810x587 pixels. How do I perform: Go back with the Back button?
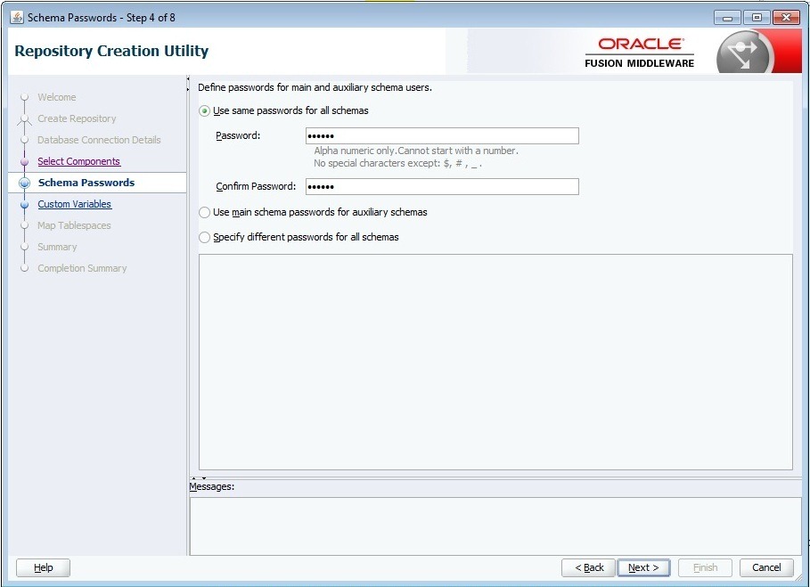tap(588, 567)
